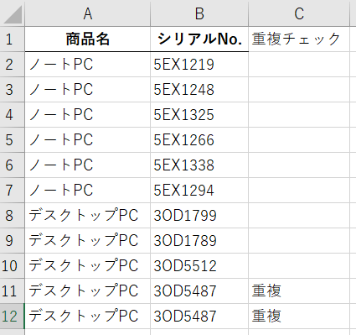
Task: Select cell with serial 5EX1294
Action: coord(199,191)
